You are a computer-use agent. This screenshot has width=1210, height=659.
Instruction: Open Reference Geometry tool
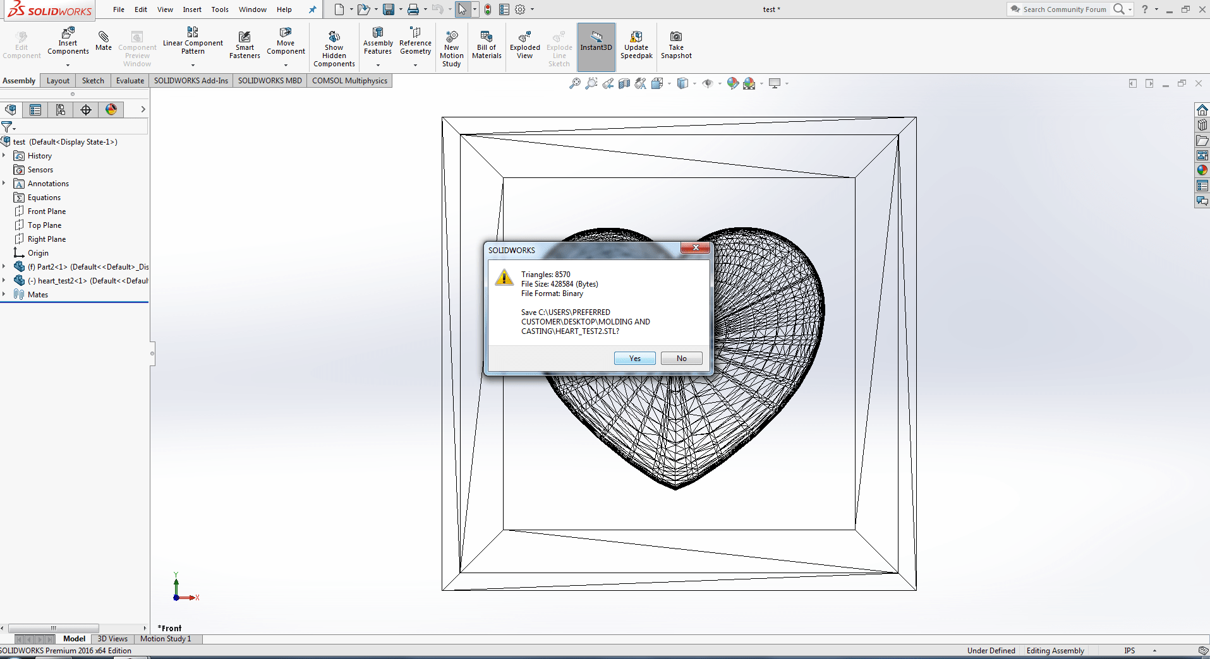point(415,40)
